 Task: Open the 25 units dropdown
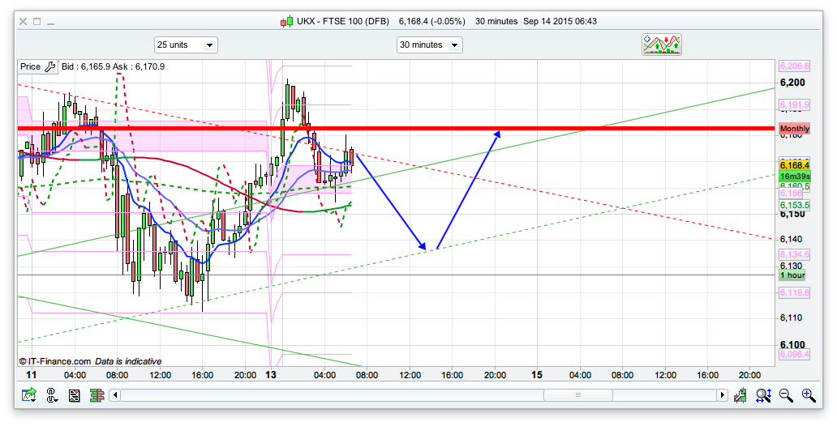tap(186, 45)
